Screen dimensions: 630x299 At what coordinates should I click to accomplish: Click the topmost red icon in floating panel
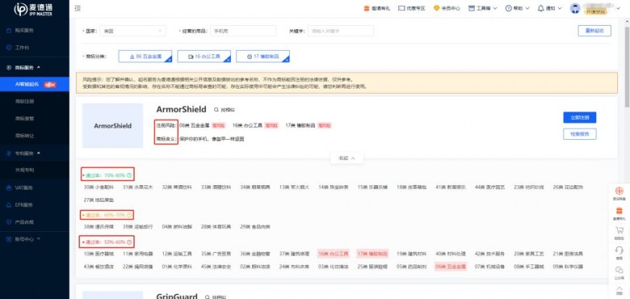pos(619,192)
